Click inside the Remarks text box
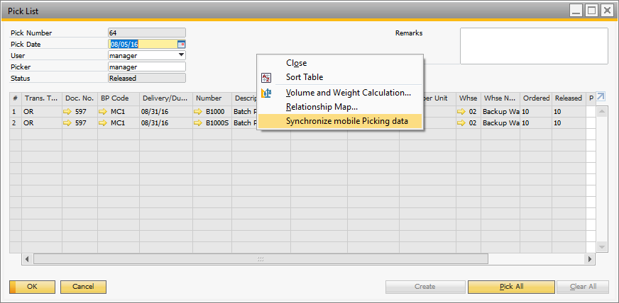Screen dimensions: 619x303 pos(533,46)
